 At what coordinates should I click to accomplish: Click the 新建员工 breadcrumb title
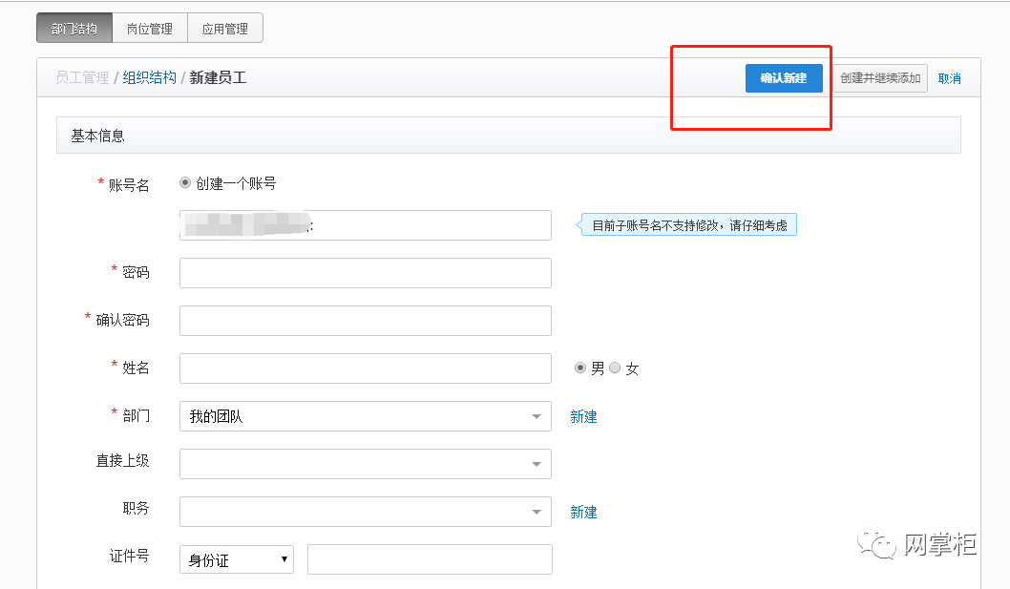click(219, 78)
